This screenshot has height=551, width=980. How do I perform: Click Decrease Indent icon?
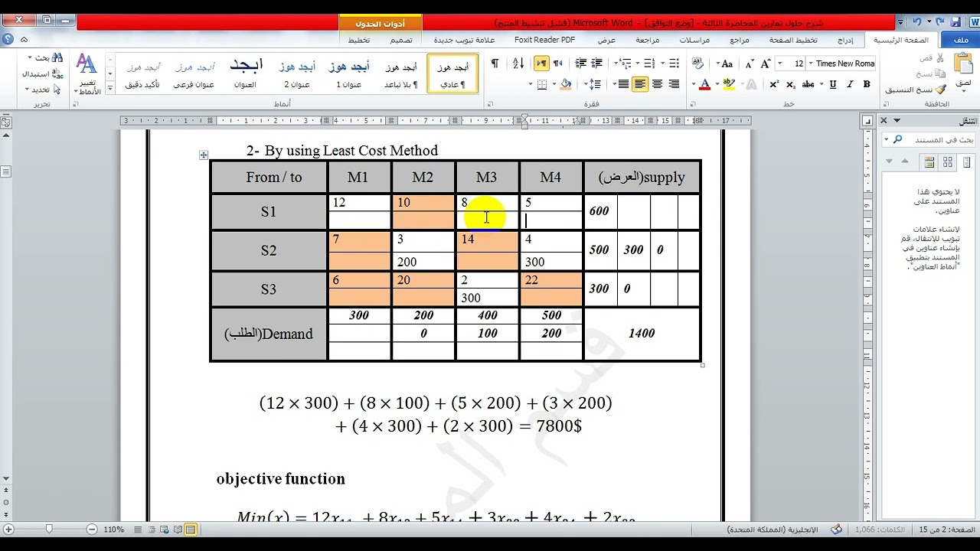point(598,64)
